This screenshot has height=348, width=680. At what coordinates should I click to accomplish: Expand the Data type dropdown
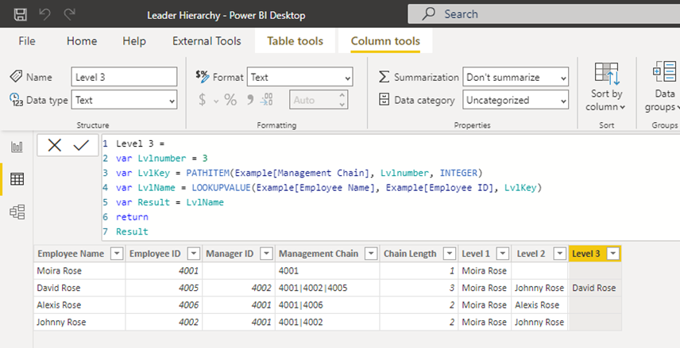pyautogui.click(x=124, y=100)
